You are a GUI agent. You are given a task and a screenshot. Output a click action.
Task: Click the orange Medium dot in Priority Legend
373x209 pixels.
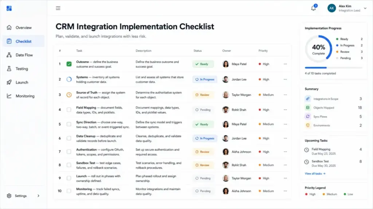pos(323,194)
